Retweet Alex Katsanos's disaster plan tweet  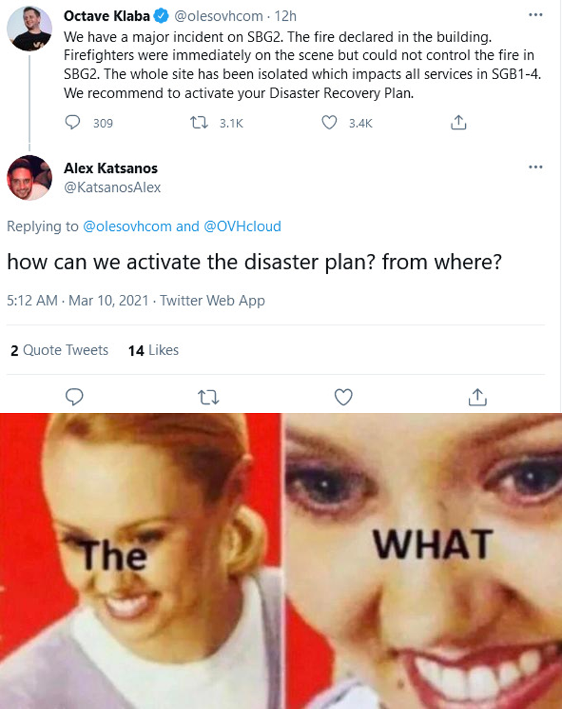point(208,398)
